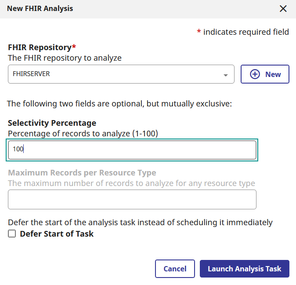Click the Maximum Records per Resource Type label
Image resolution: width=296 pixels, height=285 pixels.
point(82,173)
